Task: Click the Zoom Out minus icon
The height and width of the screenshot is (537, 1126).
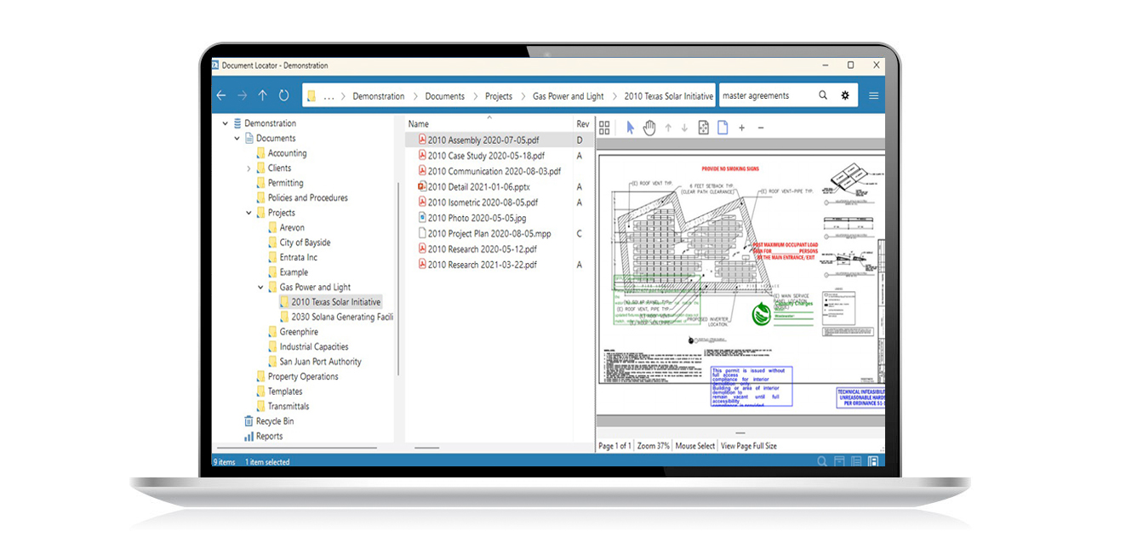Action: point(760,127)
